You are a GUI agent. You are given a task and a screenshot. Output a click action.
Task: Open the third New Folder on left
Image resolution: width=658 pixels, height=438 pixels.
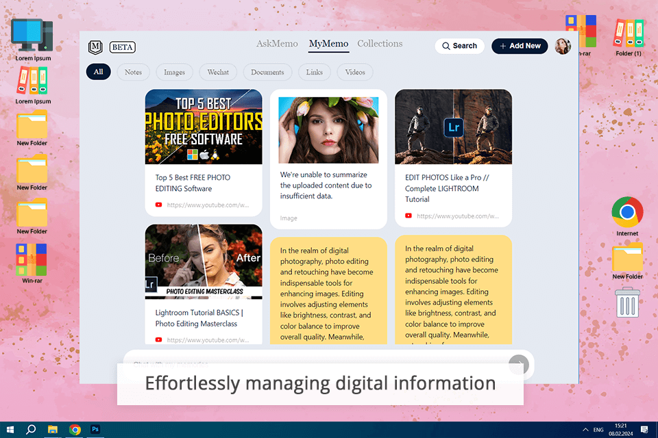coord(32,217)
